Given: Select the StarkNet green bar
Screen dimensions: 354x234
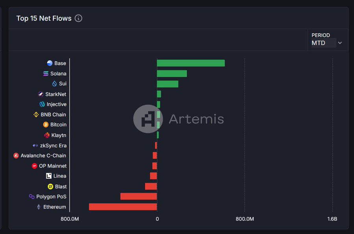Looking at the screenshot, I should 159,94.
